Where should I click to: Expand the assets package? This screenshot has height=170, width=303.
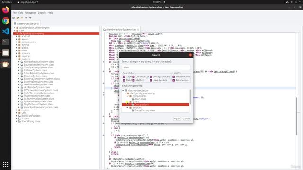17,39
